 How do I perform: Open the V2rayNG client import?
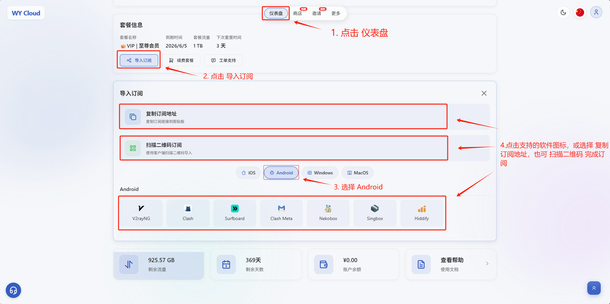pos(141,213)
